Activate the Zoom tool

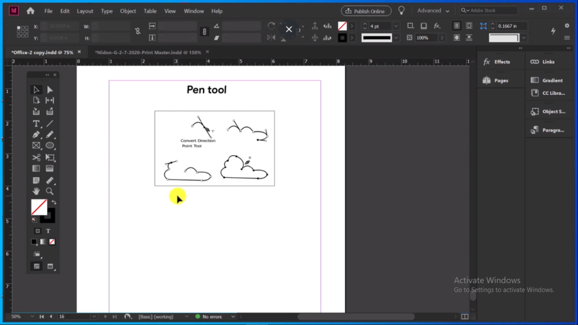pos(50,191)
